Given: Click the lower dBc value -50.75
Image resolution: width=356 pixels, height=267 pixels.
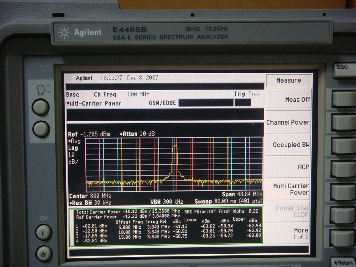Looking at the screenshot, I should [180, 236].
